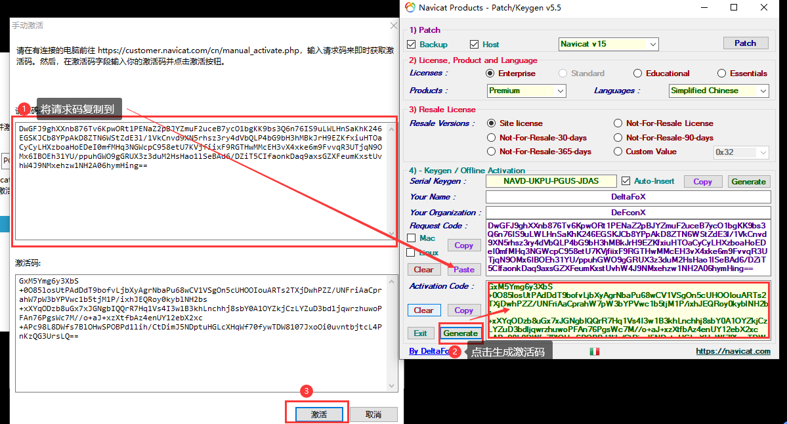Open the By DeltaFoX link

click(x=429, y=351)
